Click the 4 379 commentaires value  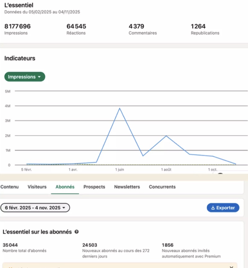136,26
